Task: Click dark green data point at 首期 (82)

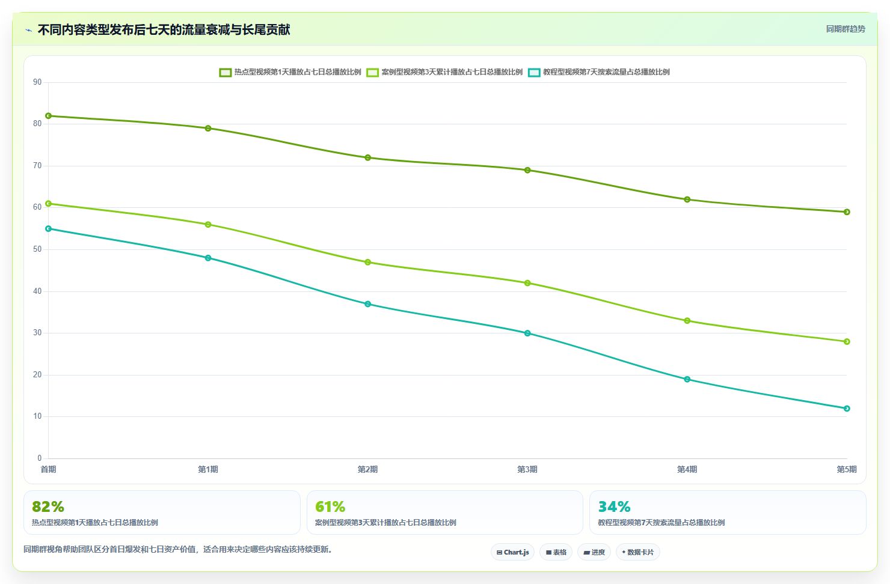Action: 49,116
